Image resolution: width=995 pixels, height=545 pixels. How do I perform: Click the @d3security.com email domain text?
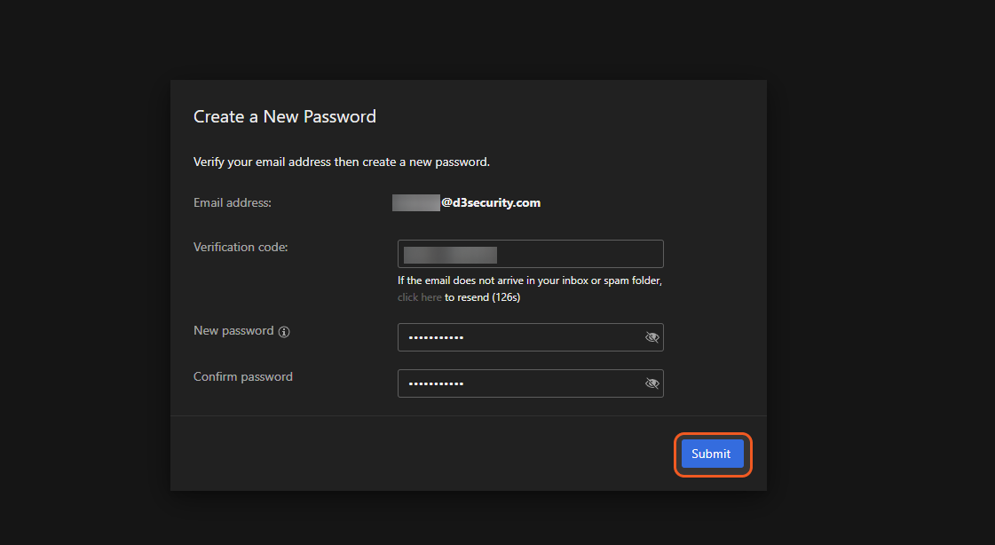pos(491,202)
